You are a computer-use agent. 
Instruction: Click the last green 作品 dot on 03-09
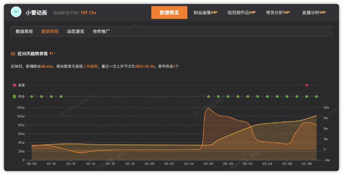(x=317, y=97)
